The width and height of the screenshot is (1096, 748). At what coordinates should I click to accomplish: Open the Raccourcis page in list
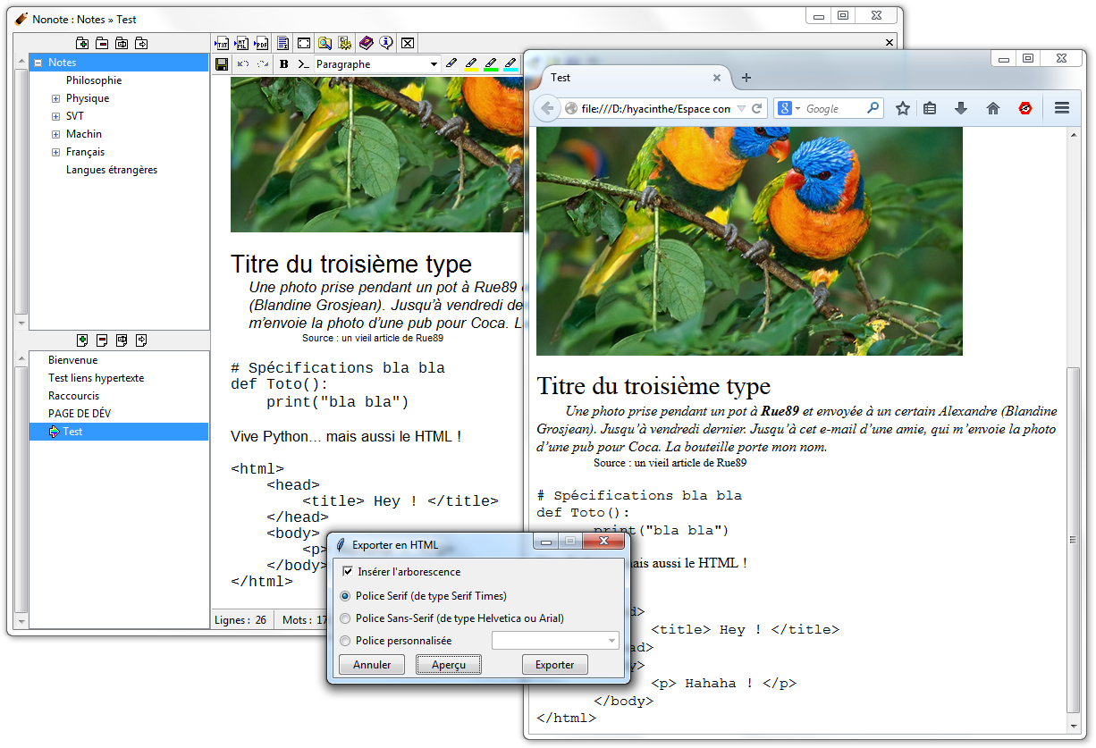(x=74, y=396)
